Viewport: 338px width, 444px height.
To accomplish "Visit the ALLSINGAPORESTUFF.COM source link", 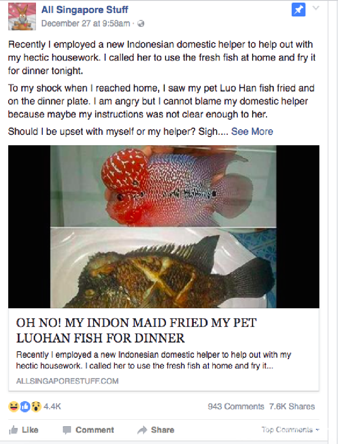I will (67, 381).
